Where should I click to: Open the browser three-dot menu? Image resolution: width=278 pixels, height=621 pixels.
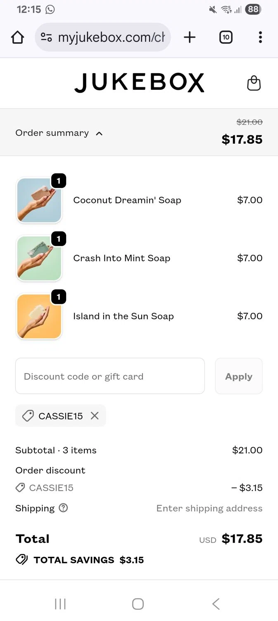coord(260,38)
